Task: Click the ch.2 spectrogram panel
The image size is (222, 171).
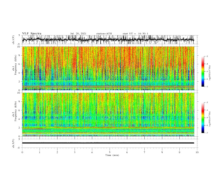Action: (x=108, y=115)
